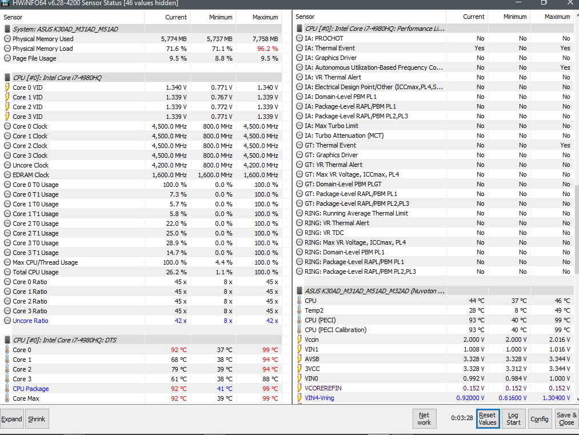This screenshot has height=435, width=579.
Task: Select the Physical Memory Load row
Action: point(141,49)
